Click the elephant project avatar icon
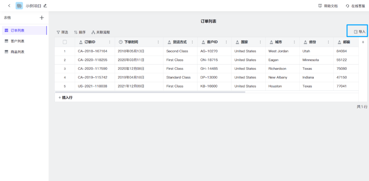Image resolution: width=369 pixels, height=181 pixels. [x=19, y=6]
